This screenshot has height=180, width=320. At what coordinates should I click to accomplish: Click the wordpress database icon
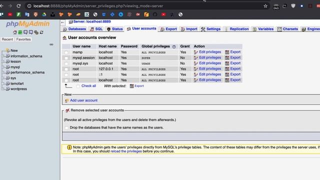click(8, 89)
